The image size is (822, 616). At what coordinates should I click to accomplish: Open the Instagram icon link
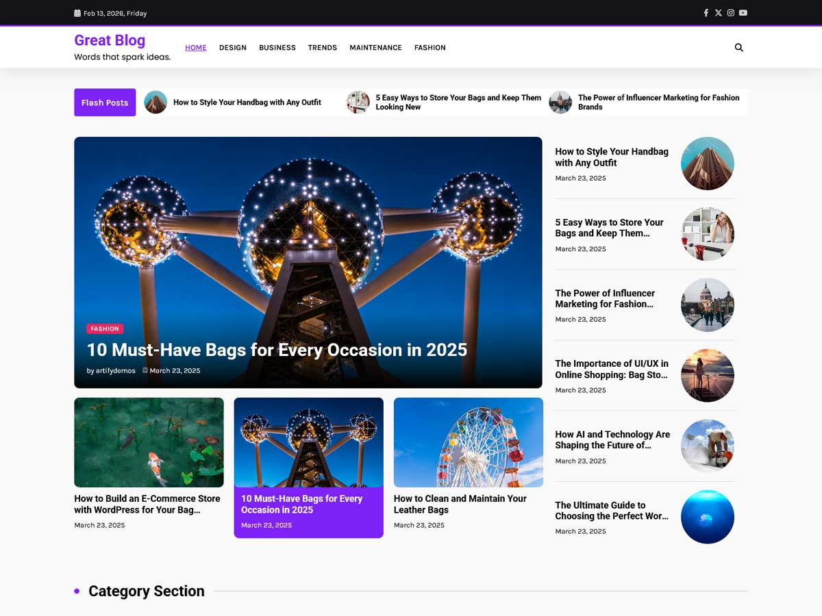coord(730,13)
